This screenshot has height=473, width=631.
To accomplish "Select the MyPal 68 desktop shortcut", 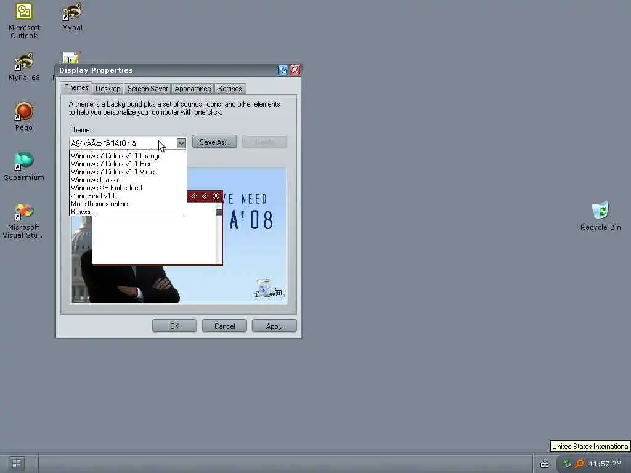I will pos(24,67).
